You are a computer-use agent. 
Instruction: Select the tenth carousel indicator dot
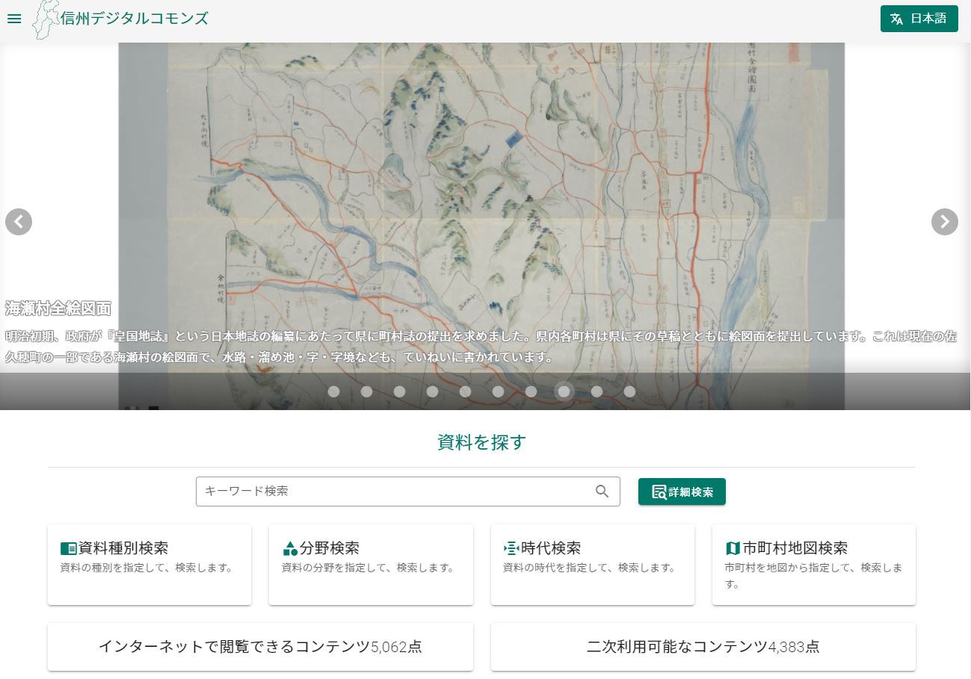pos(629,391)
